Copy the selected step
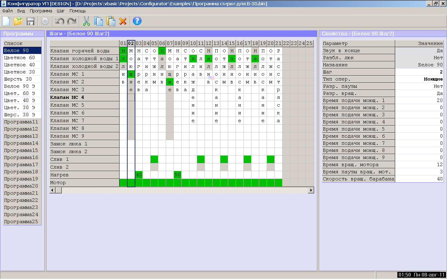447x279 pixels. pos(98,21)
